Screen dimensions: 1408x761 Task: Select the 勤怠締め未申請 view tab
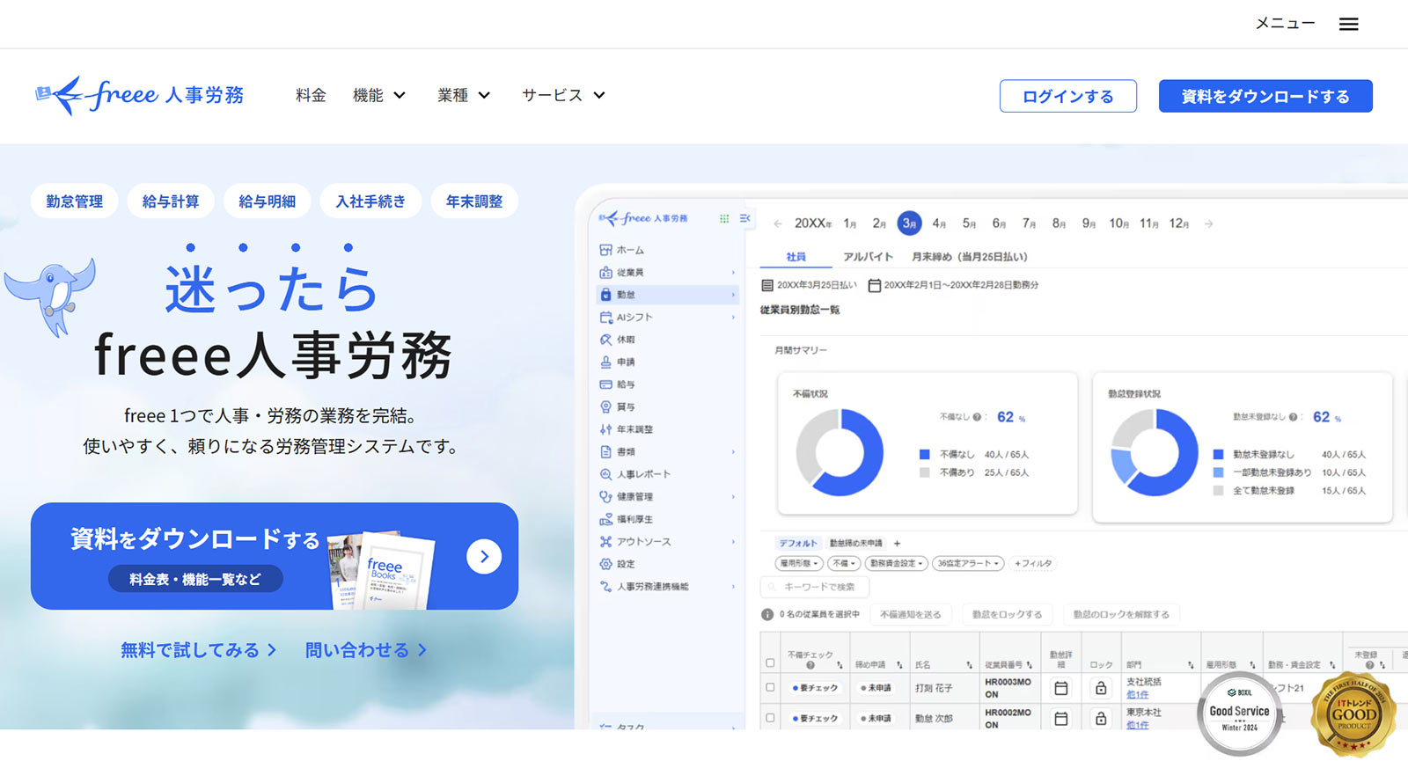856,543
